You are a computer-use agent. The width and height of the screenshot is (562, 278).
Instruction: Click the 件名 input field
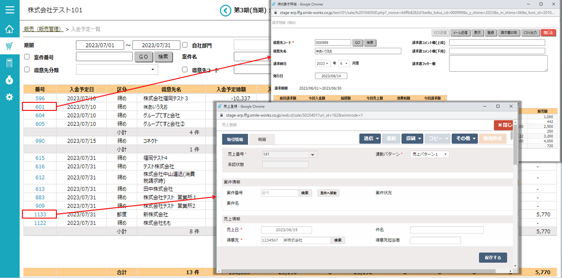(x=446, y=230)
